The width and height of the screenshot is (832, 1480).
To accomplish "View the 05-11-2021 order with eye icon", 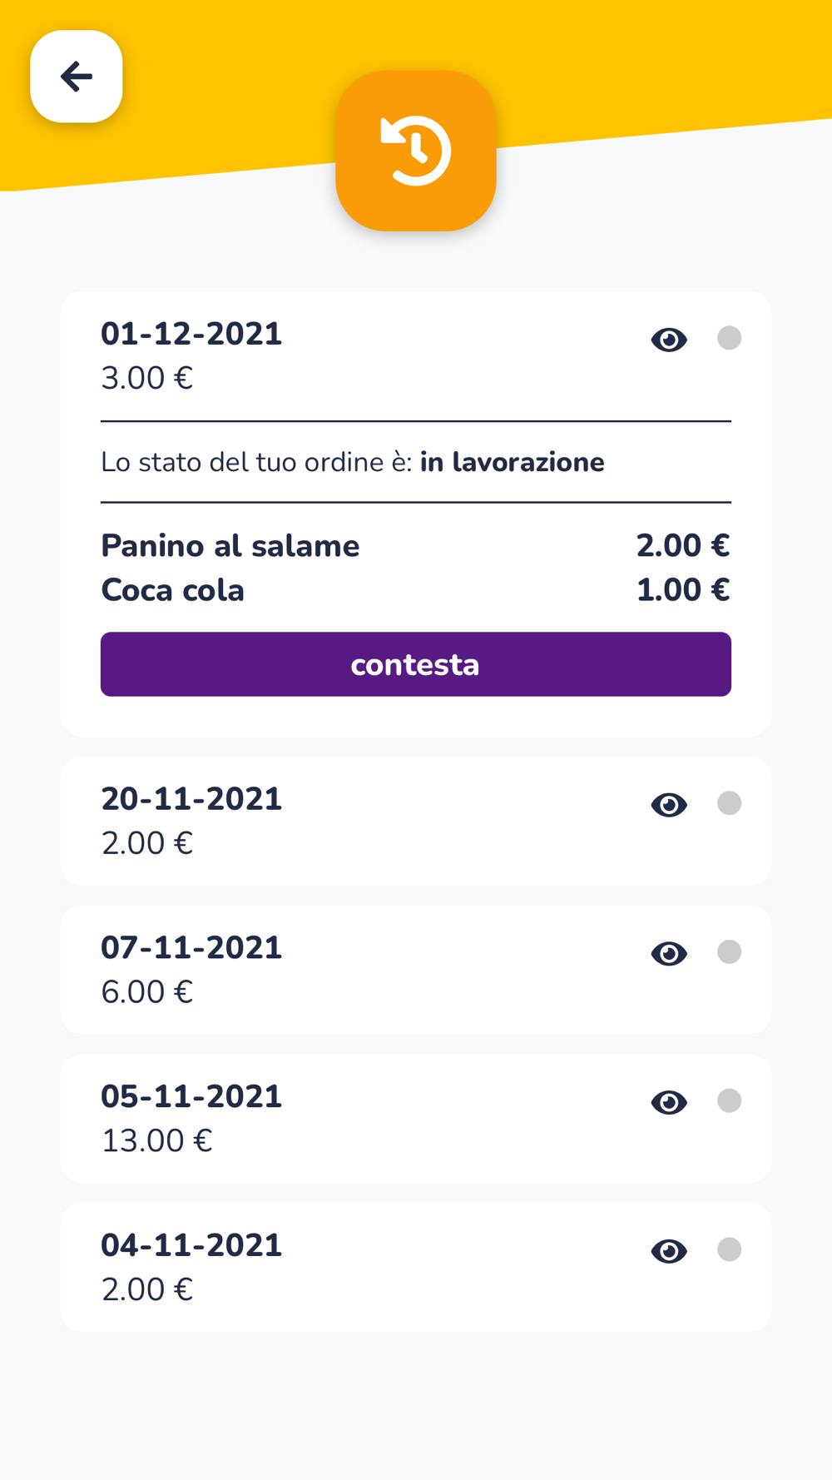I will pyautogui.click(x=669, y=1103).
